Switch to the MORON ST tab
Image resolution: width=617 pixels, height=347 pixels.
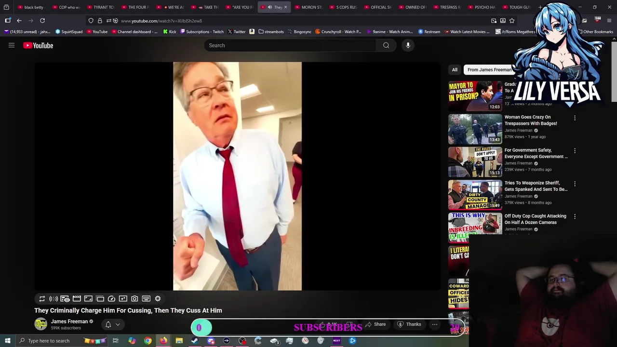[309, 7]
